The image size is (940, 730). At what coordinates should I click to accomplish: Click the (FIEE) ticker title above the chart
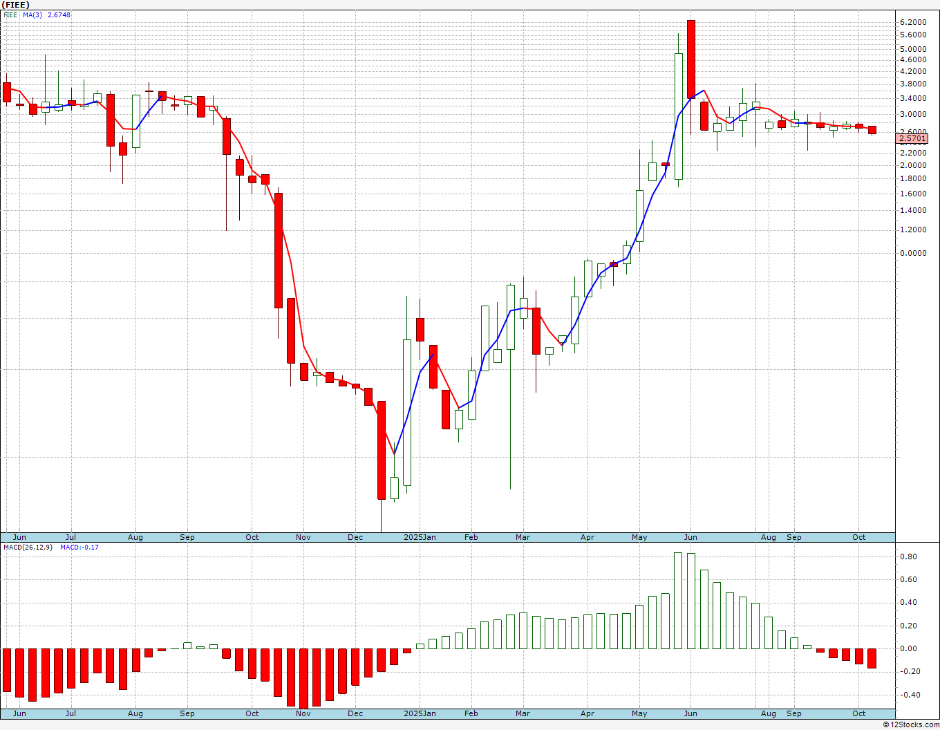pyautogui.click(x=15, y=5)
